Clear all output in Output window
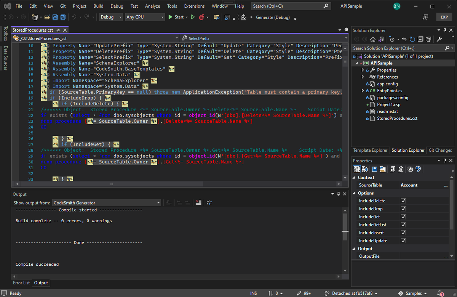 tap(198, 203)
